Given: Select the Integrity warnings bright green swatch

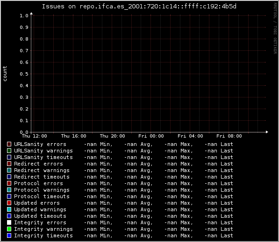Looking at the screenshot, I should point(9,229).
